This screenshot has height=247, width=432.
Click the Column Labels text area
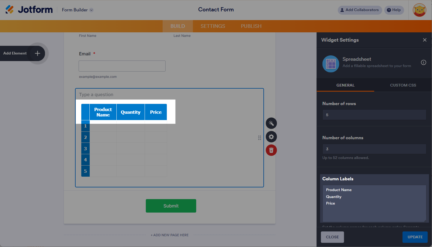tap(374, 204)
